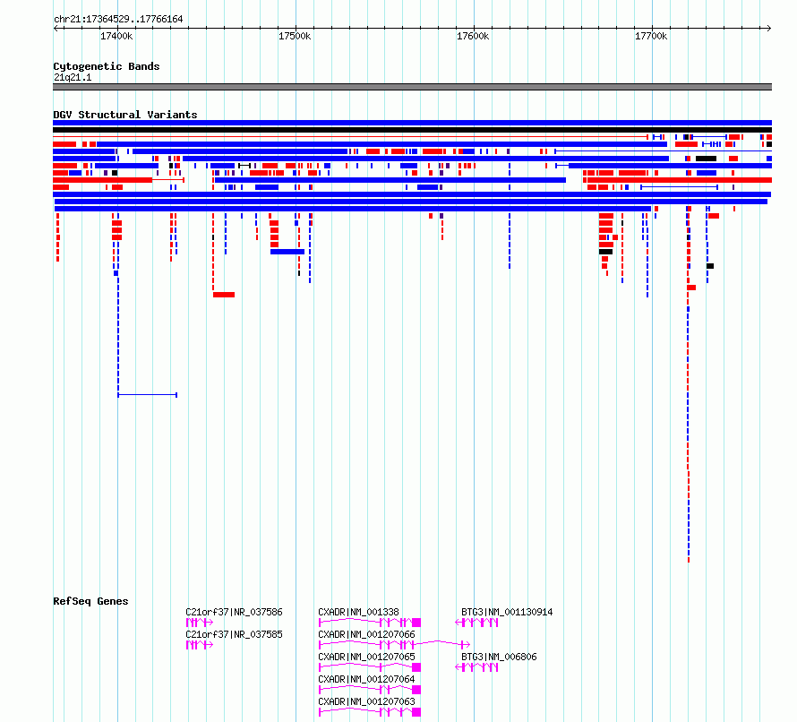Screen dimensions: 797x722
Task: Click the 17500k ruler tick label
Action: [x=295, y=36]
